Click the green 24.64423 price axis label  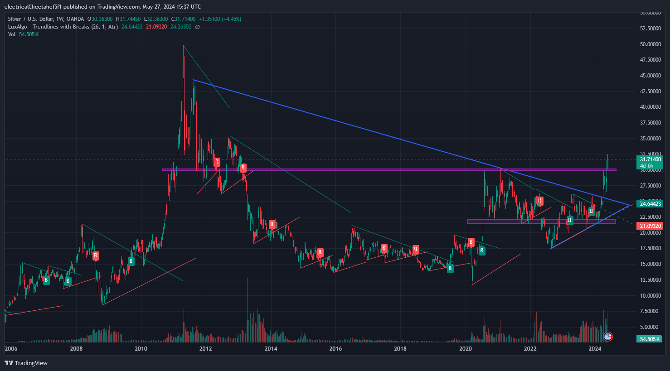point(650,204)
